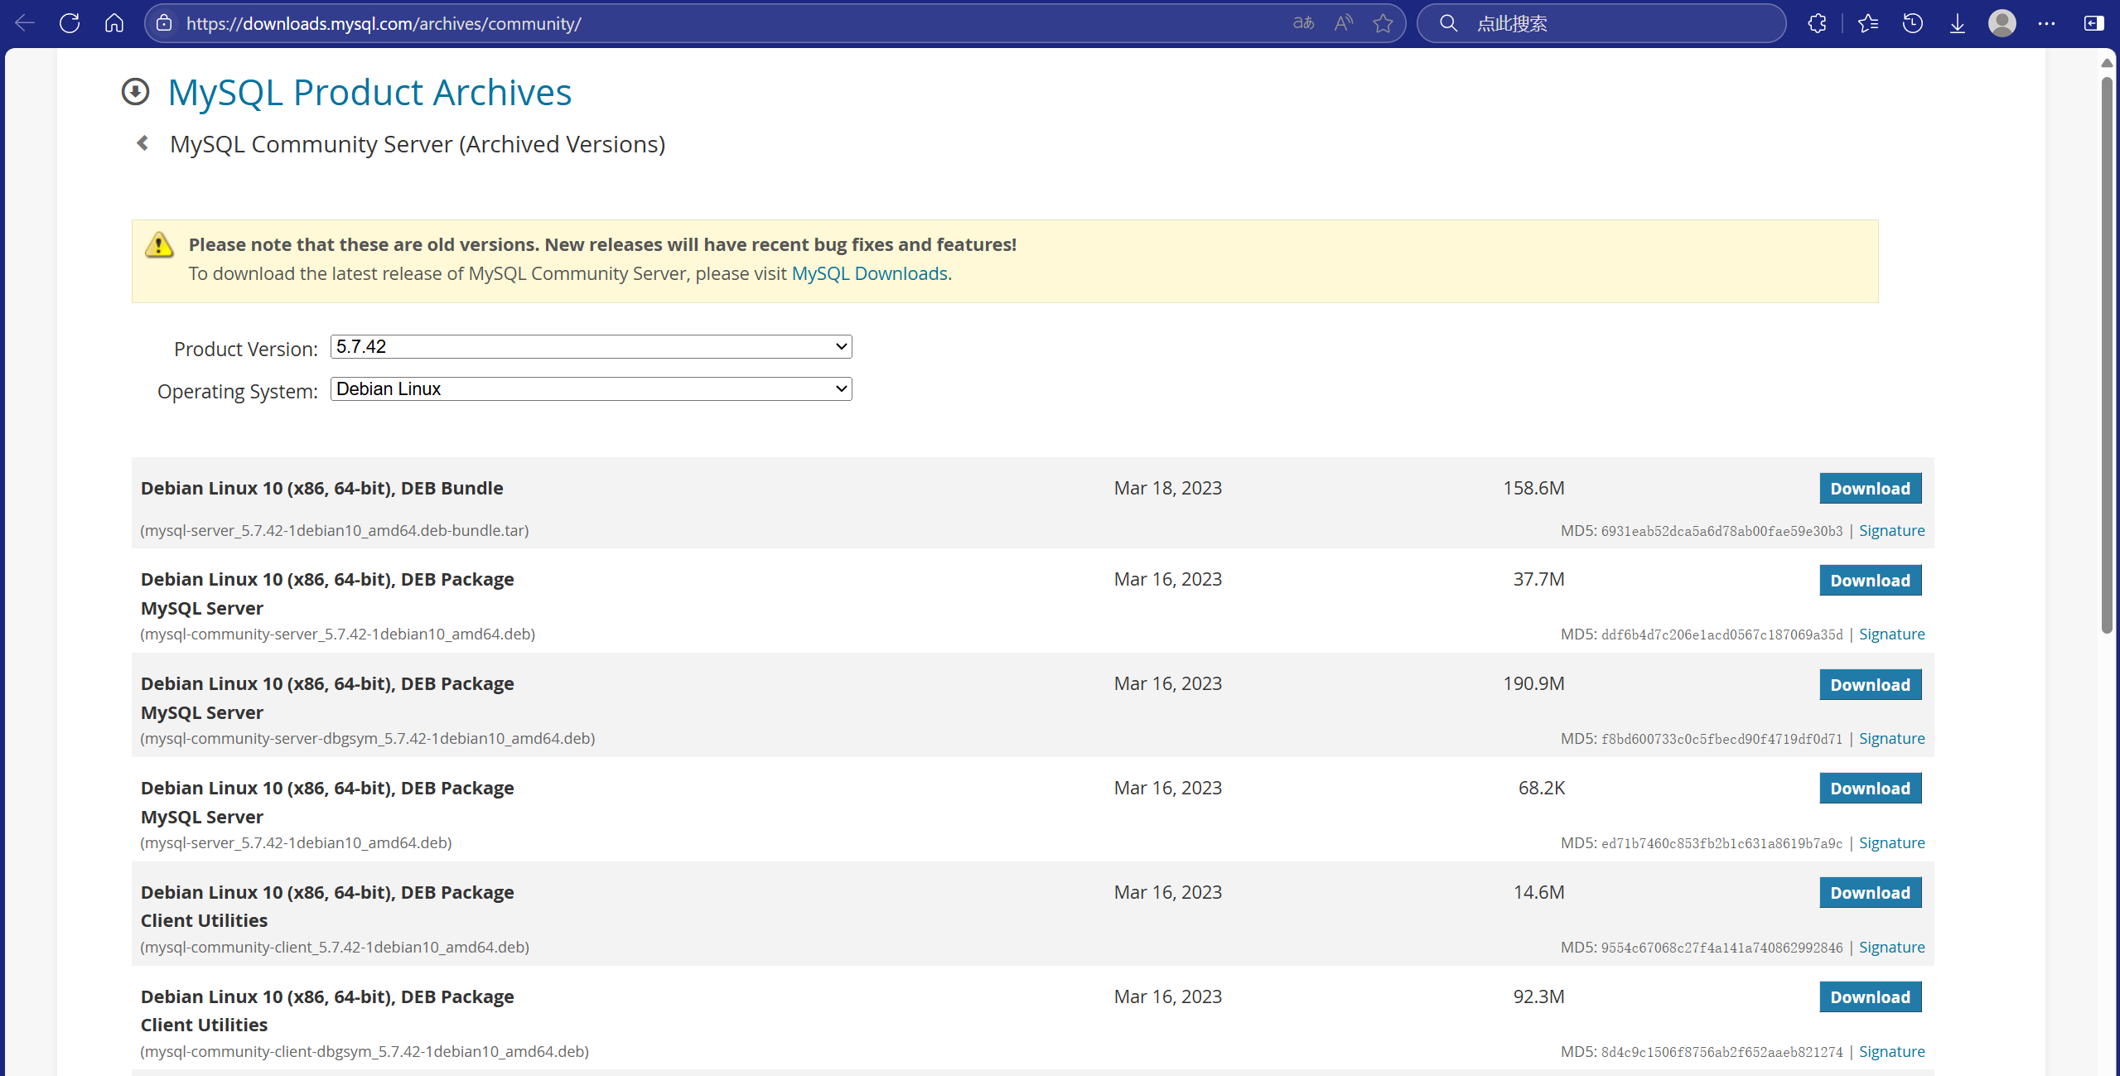Click the browser back arrow
The height and width of the screenshot is (1076, 2120).
click(x=25, y=23)
